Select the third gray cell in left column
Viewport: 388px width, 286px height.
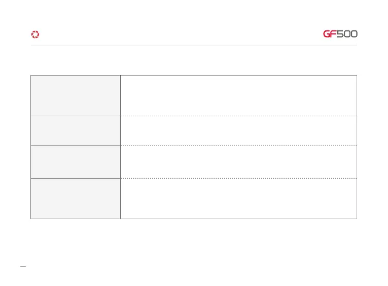76,163
